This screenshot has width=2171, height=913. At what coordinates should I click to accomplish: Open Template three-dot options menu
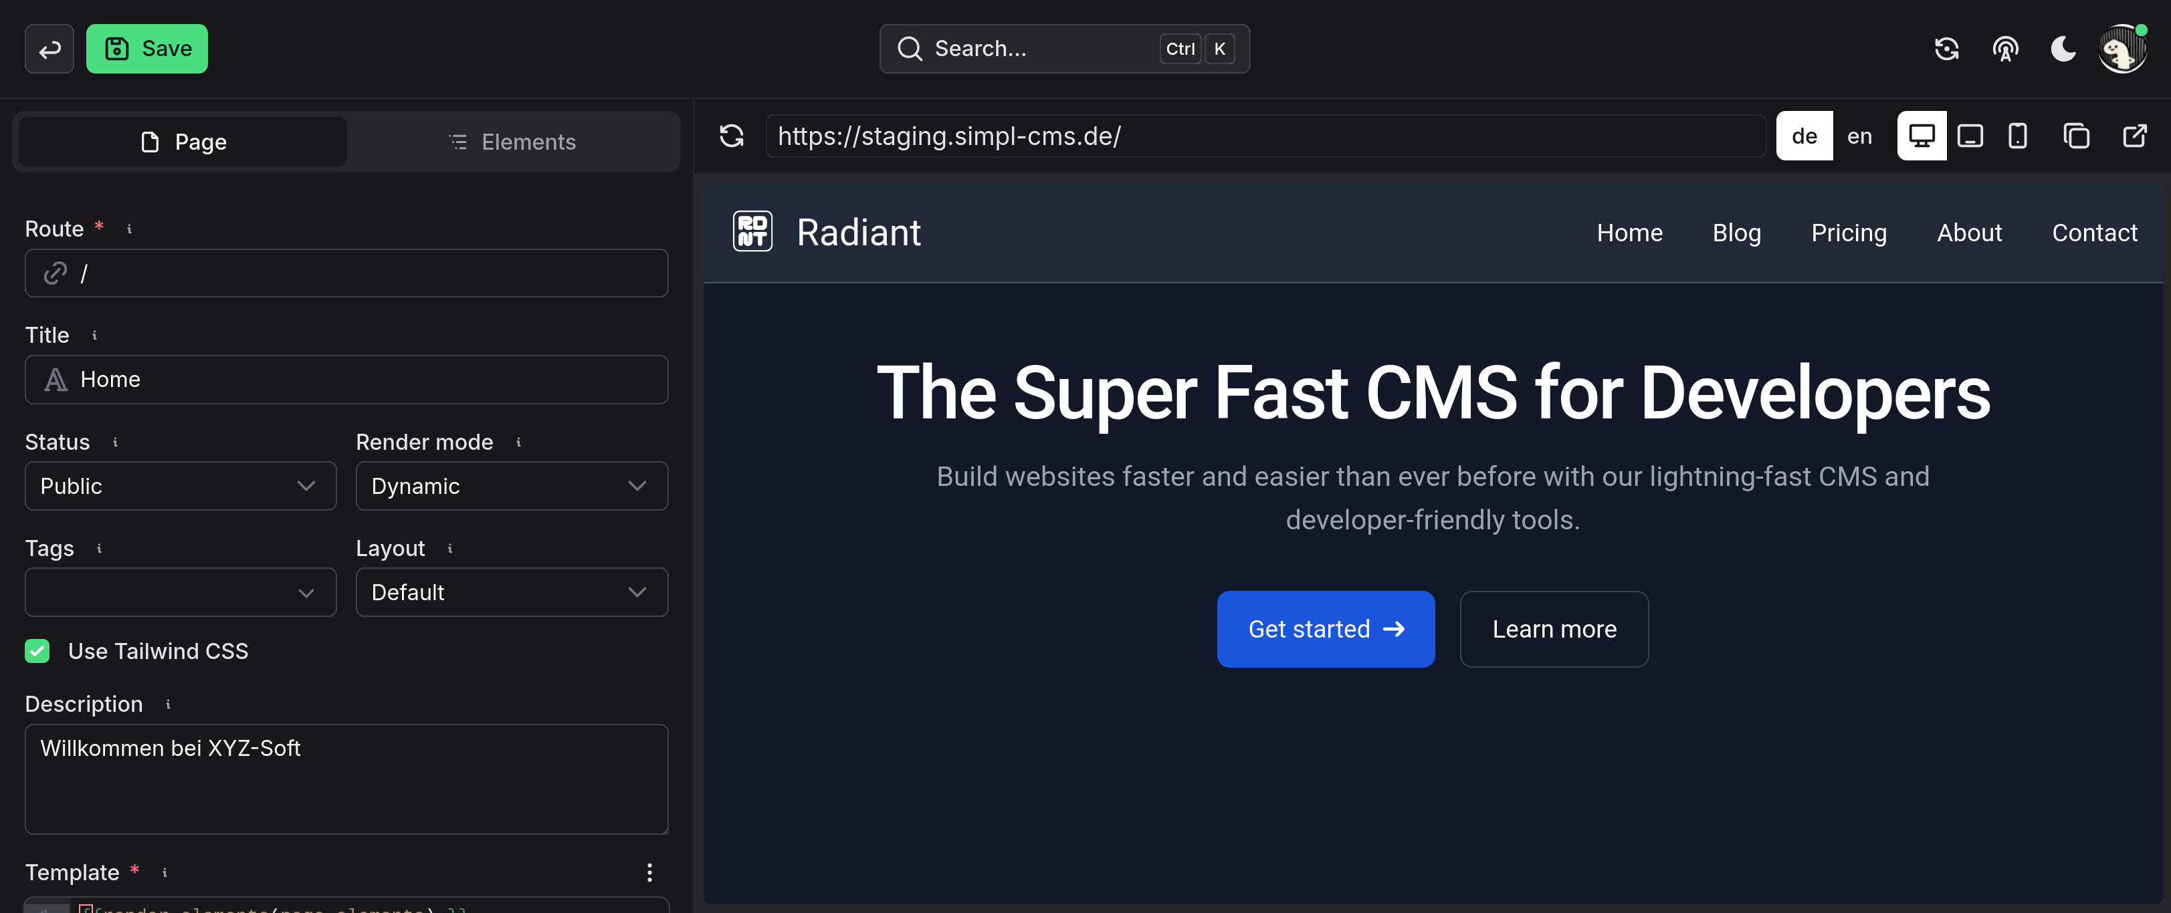(x=649, y=872)
